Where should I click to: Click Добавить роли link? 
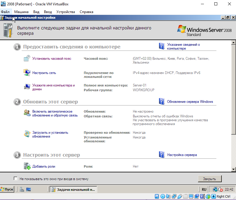click(x=44, y=166)
